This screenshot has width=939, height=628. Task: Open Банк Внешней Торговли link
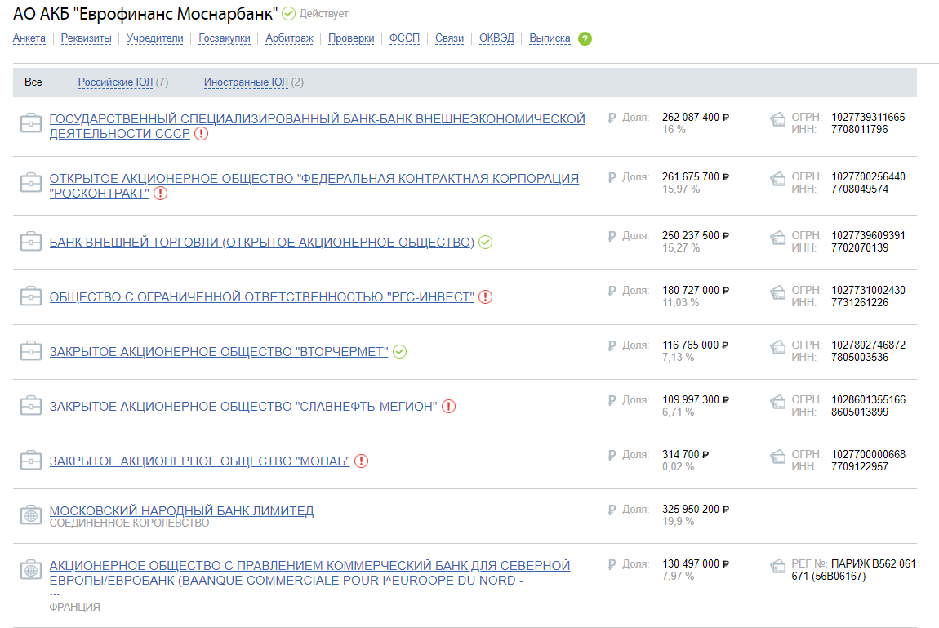262,243
